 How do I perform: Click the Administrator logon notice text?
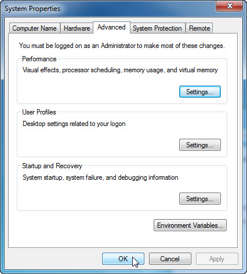[x=122, y=46]
